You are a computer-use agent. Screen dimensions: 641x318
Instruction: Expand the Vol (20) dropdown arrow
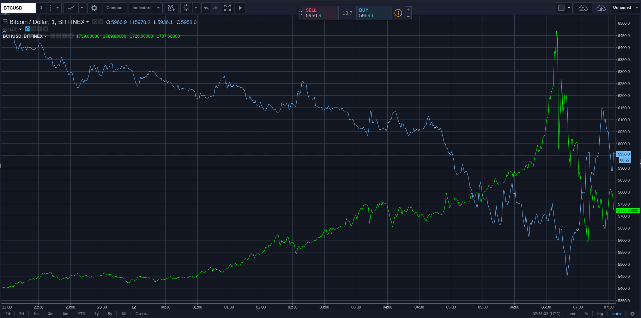[x=20, y=29]
